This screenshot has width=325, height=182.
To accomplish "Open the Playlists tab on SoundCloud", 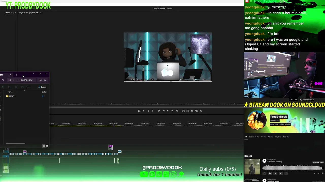I will (278, 137).
